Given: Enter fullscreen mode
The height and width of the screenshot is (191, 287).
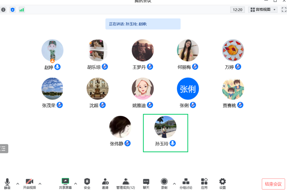Looking at the screenshot, I should pos(284,10).
